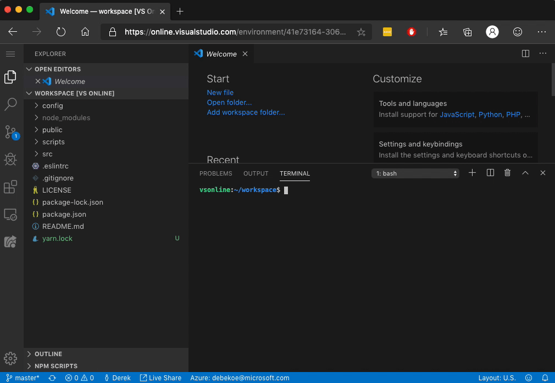Open the Remote Explorer view
Viewport: 555px width, 383px height.
[10, 215]
